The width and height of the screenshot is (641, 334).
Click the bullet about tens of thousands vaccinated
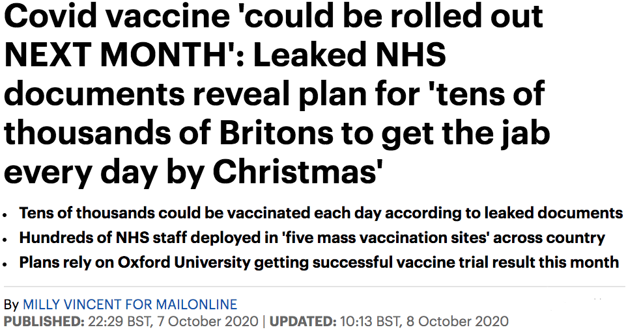(321, 213)
